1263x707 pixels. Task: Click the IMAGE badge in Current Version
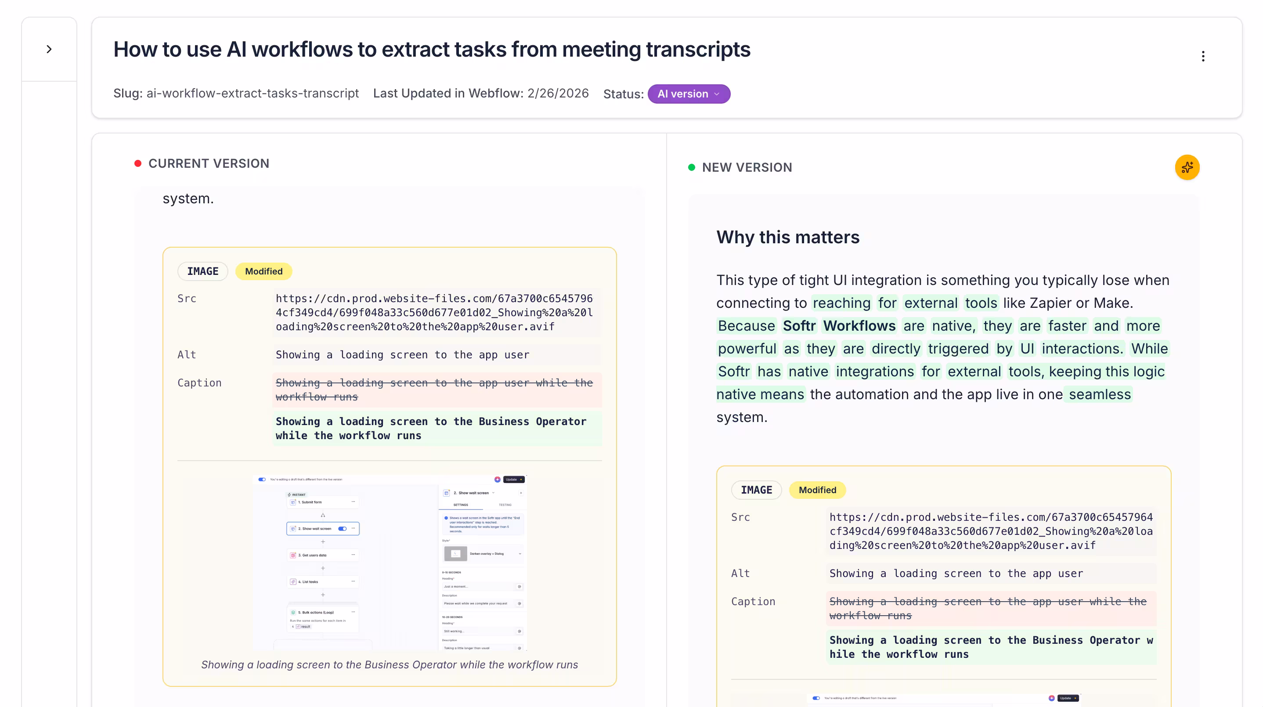pos(202,271)
